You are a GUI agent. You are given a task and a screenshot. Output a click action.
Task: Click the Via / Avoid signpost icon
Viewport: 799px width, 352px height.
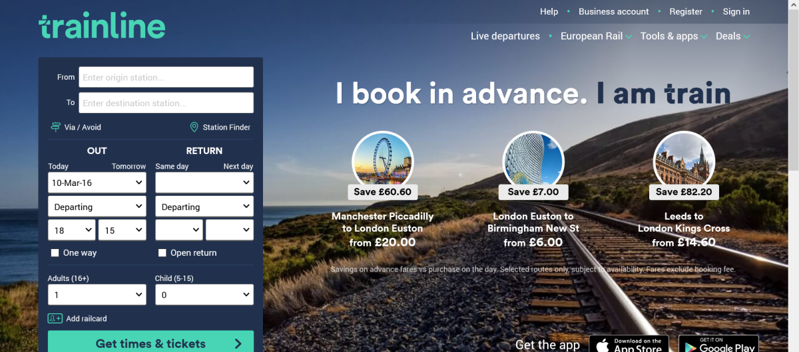[56, 127]
